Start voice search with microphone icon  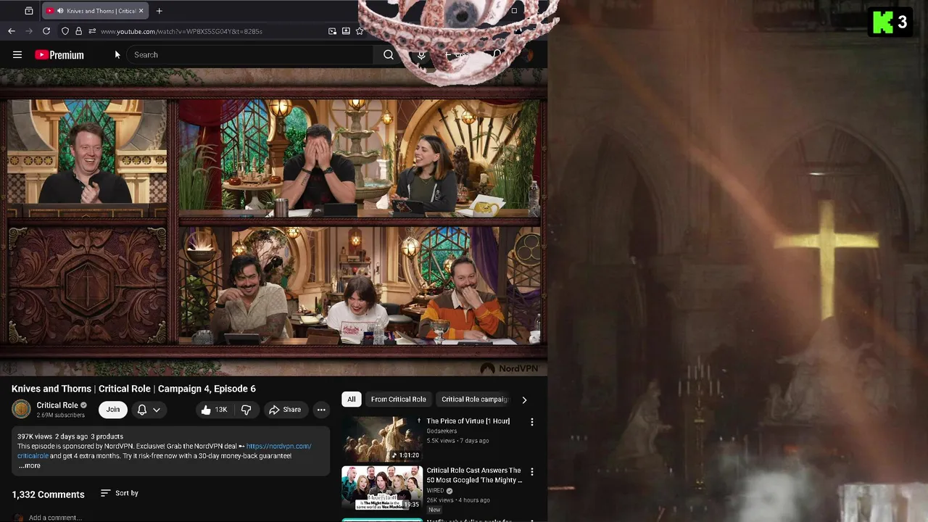(421, 54)
